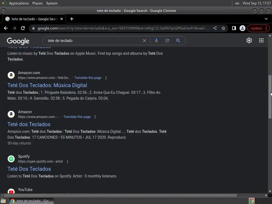This screenshot has height=204, width=272.
Task: Bookmark this page with the star icon
Action: 223,28
